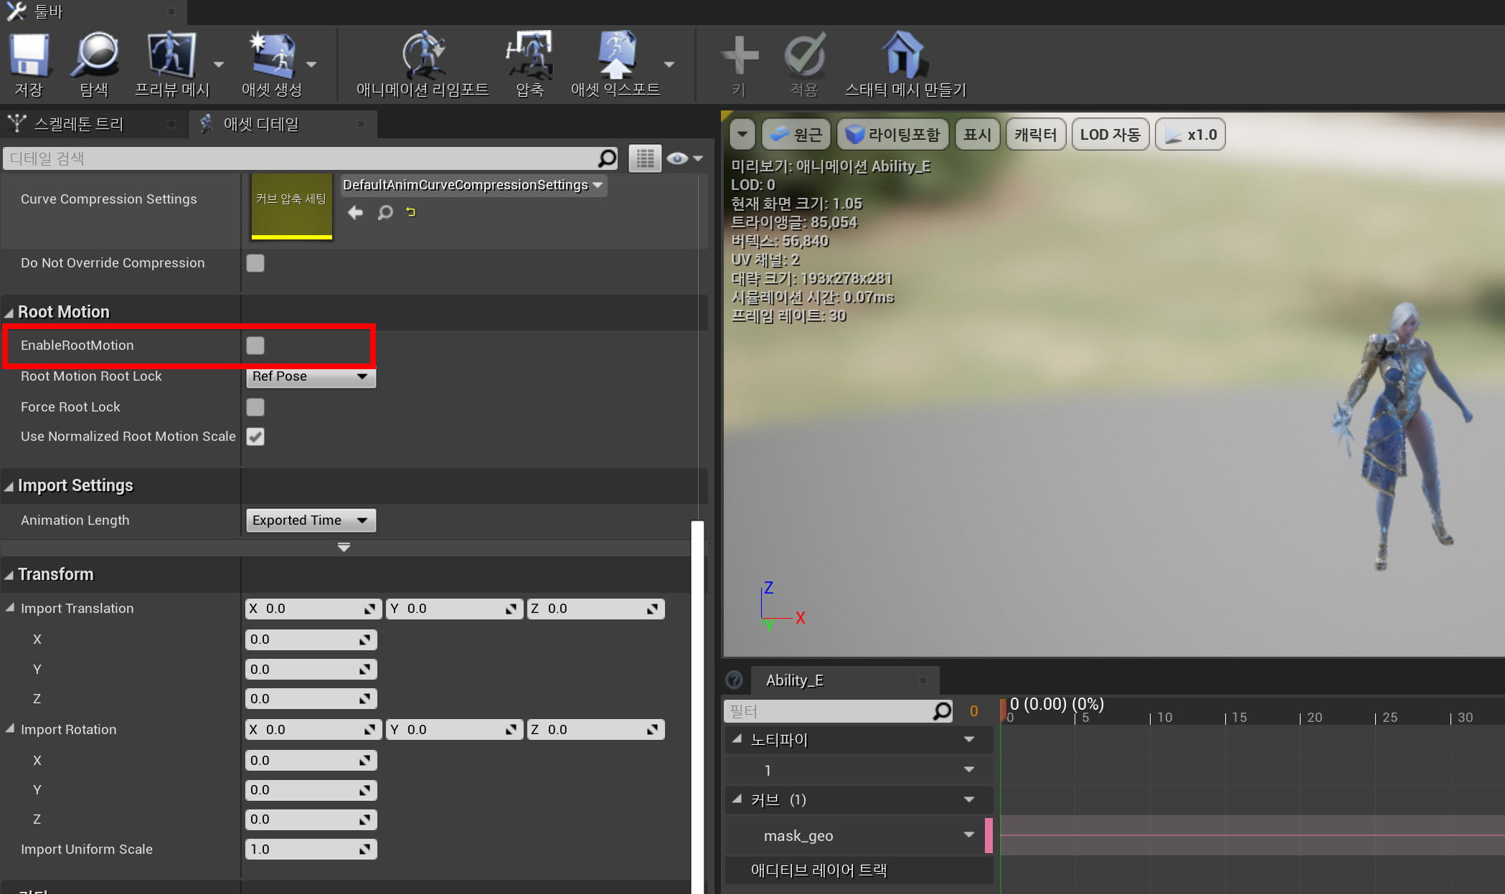The width and height of the screenshot is (1505, 894).
Task: Select the 툴바 tab
Action: [49, 11]
